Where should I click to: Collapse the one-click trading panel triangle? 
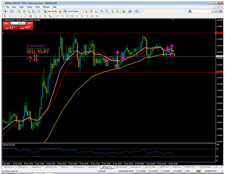point(4,20)
